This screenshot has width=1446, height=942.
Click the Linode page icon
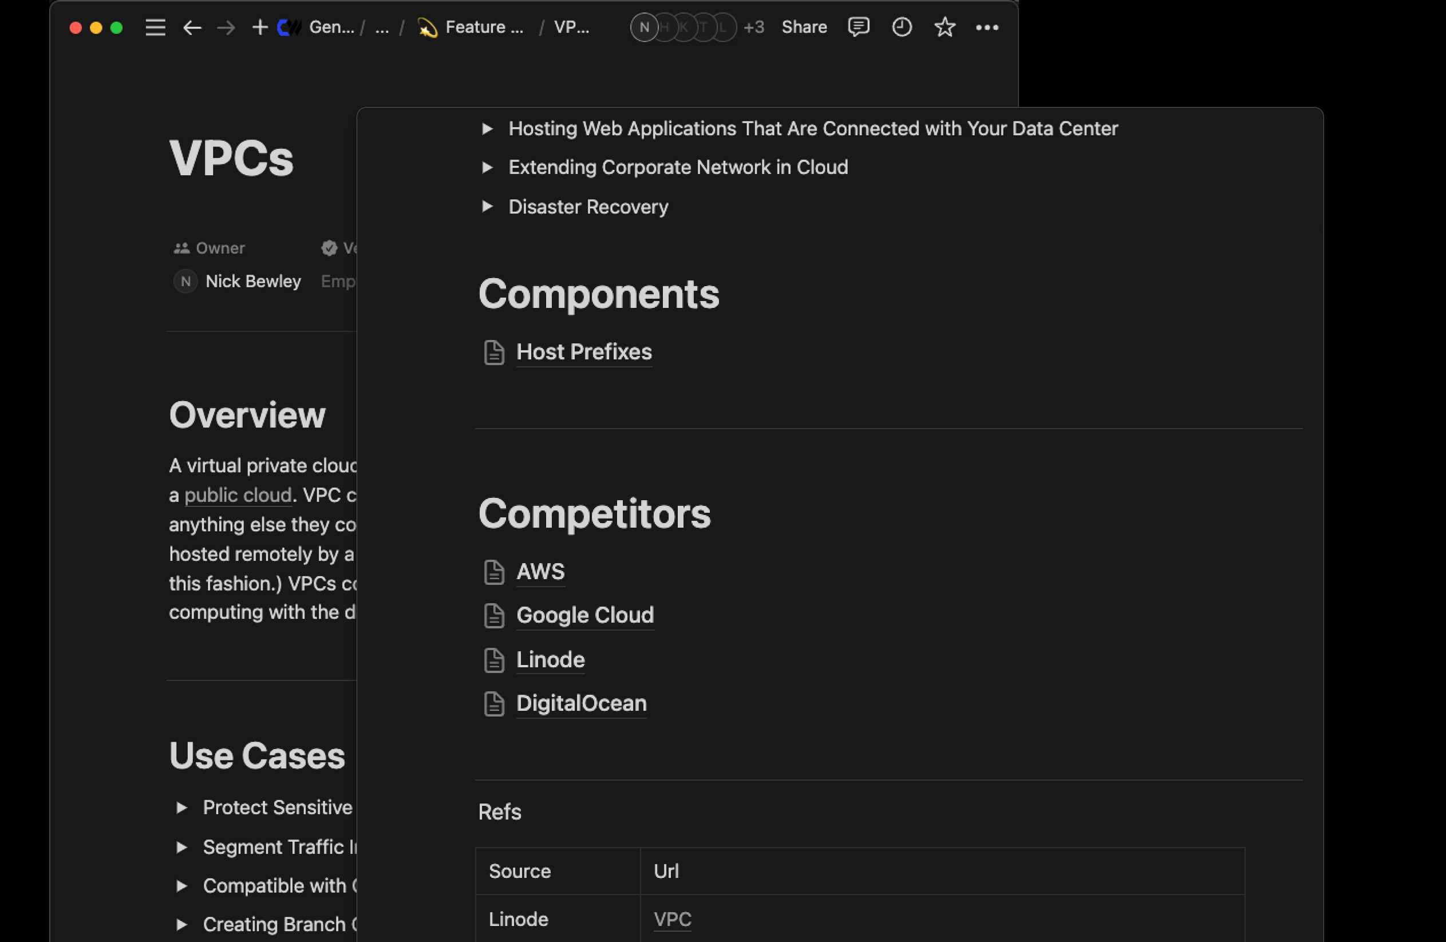click(x=494, y=661)
